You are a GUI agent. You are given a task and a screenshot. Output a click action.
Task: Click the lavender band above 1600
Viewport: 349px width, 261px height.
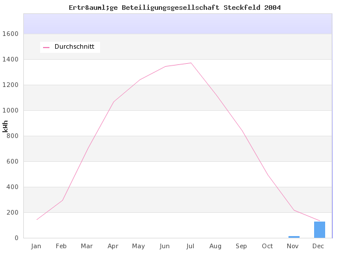coord(177,24)
